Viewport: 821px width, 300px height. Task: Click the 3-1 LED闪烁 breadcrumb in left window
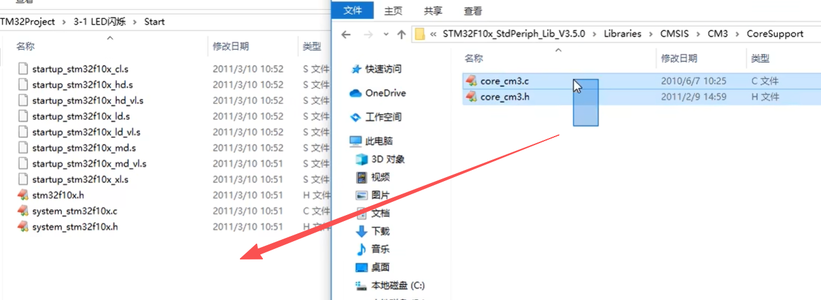tap(99, 22)
